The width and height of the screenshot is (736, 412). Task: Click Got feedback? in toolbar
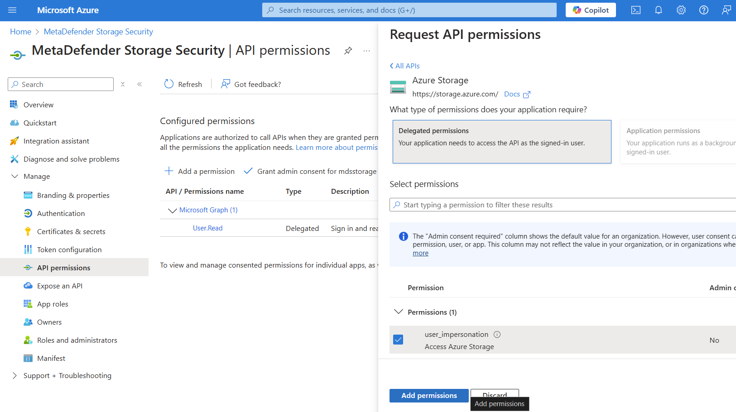click(251, 84)
